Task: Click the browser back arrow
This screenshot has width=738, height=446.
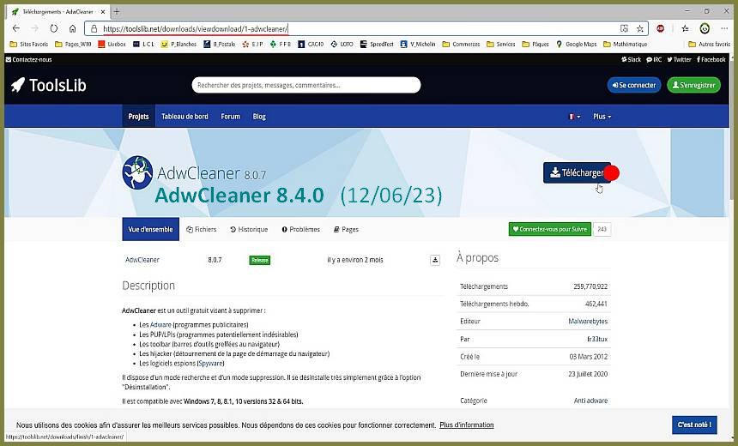Action: [16, 28]
